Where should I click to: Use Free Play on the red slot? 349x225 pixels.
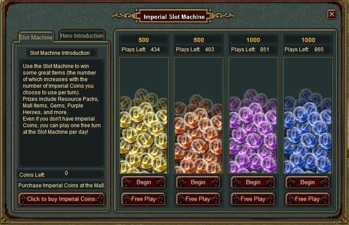click(198, 199)
